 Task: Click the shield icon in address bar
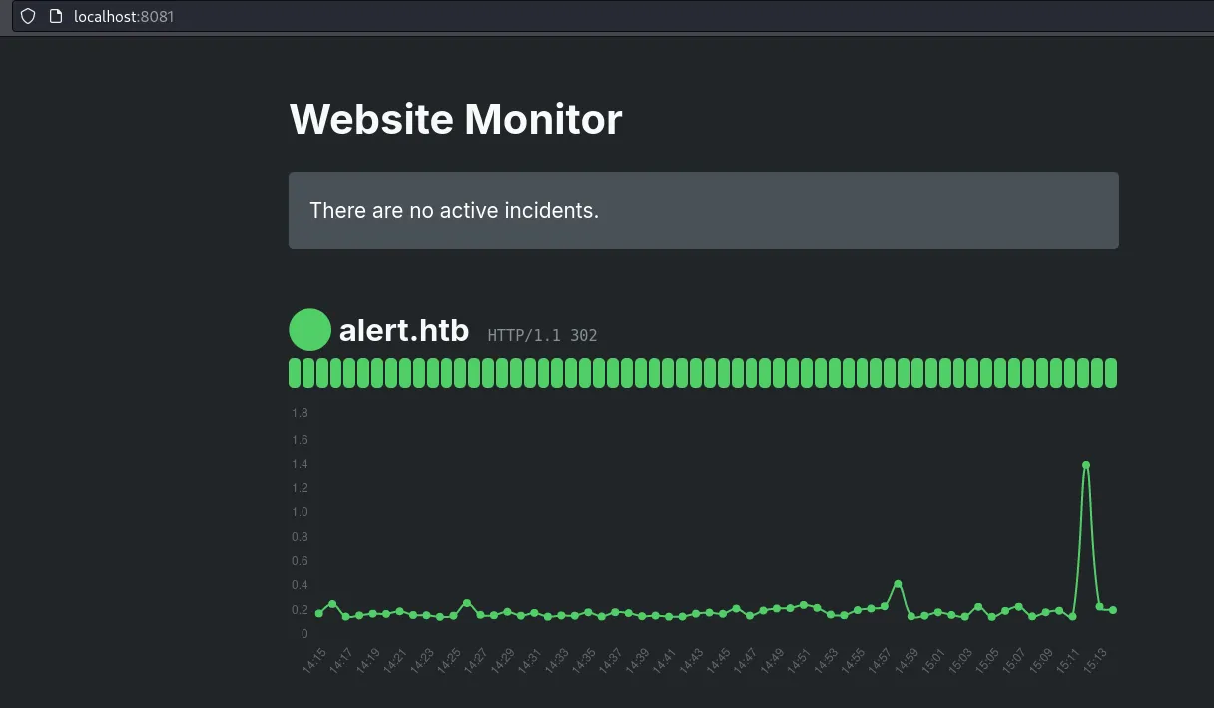pos(28,16)
